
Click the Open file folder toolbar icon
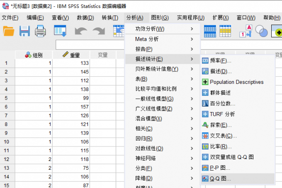[x=9, y=31]
